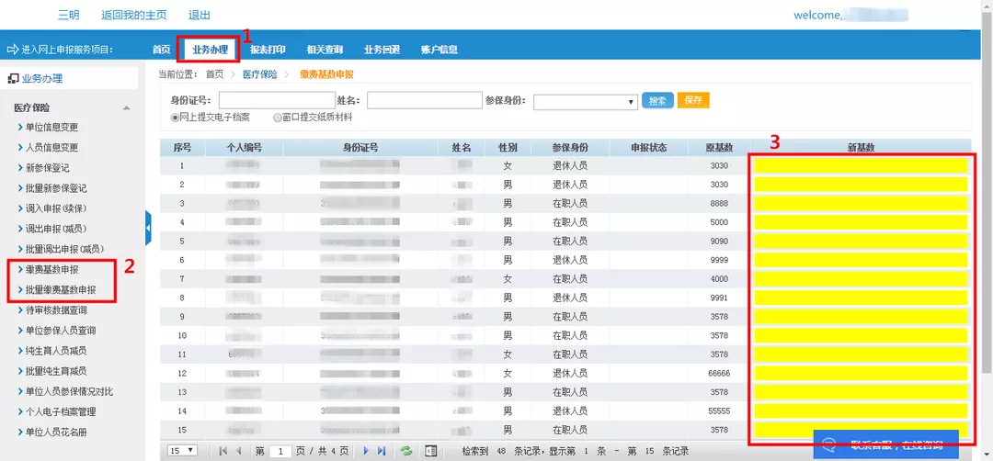Select 网上提交电子档案 radio option
Screen dimensions: 993x461
[x=175, y=118]
